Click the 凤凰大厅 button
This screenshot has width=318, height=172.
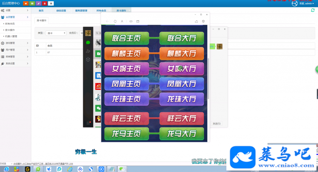coord(182,84)
